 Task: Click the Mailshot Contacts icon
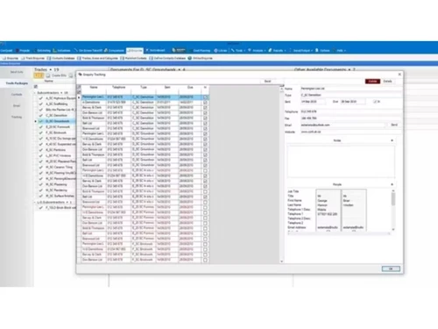pyautogui.click(x=122, y=58)
